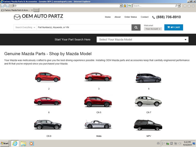This screenshot has width=196, height=147.
Task: Click the model label 5
Action: (x=149, y=89)
